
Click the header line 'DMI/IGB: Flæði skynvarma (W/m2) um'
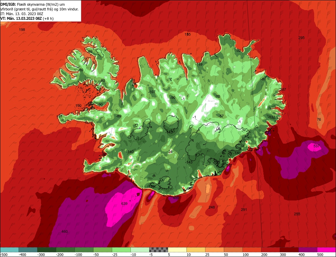pos(32,4)
